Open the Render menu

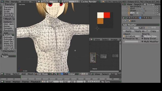(x=15, y=2)
